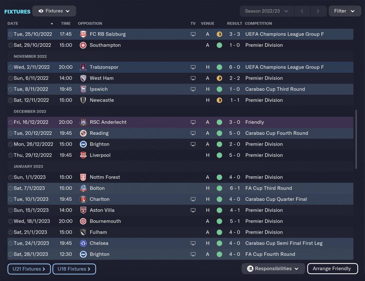Expand the Filter dropdown

click(x=344, y=11)
